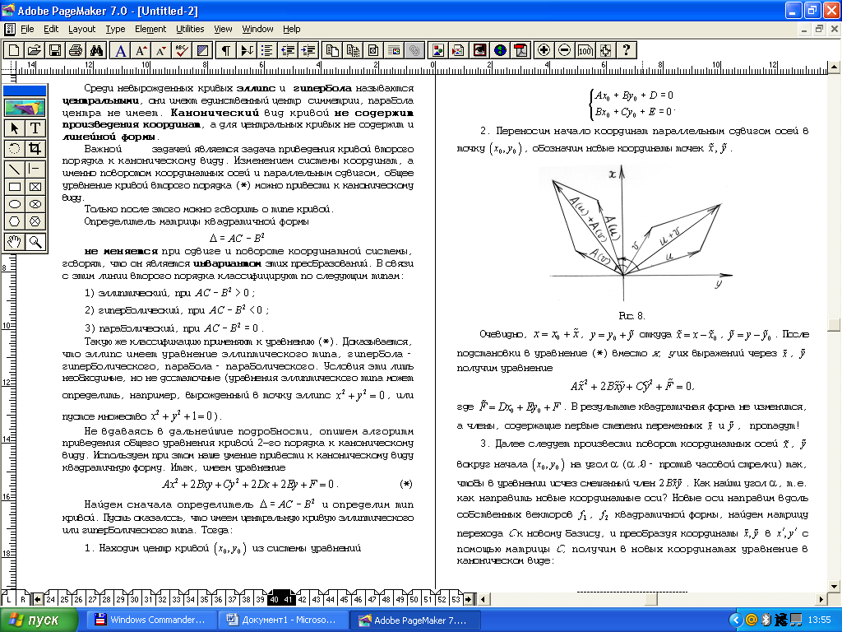
Task: Click the пуск Start button
Action: [38, 620]
